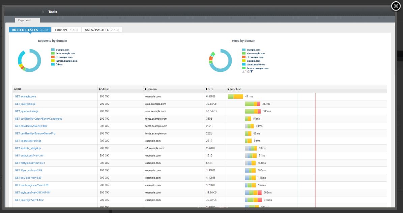Close the Tools overlay dialog
403x213 pixels.
(396, 6)
